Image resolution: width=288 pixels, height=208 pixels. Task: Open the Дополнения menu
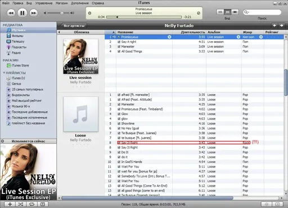click(x=80, y=3)
